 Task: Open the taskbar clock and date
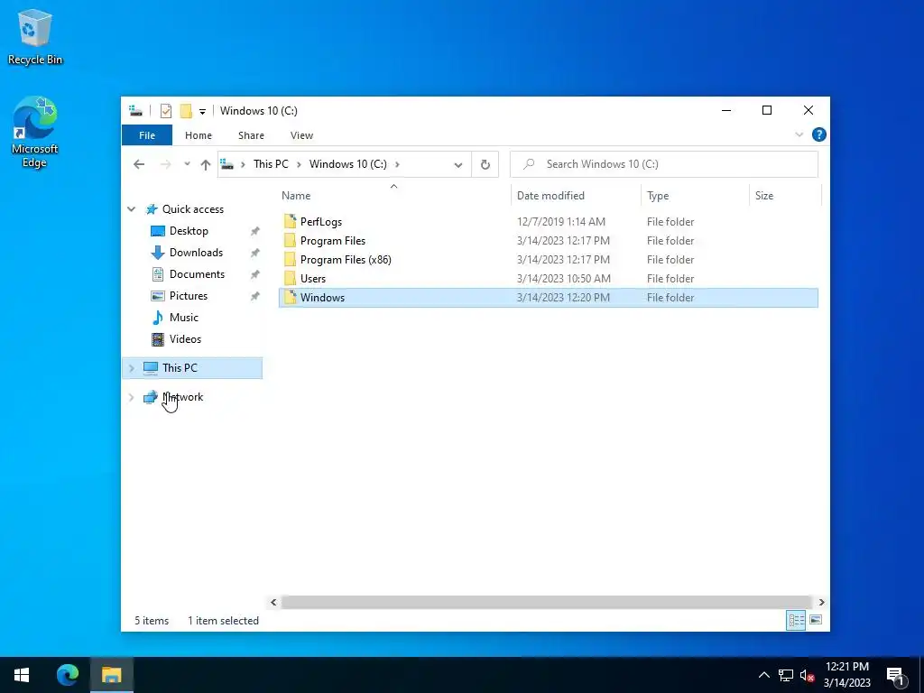846,675
